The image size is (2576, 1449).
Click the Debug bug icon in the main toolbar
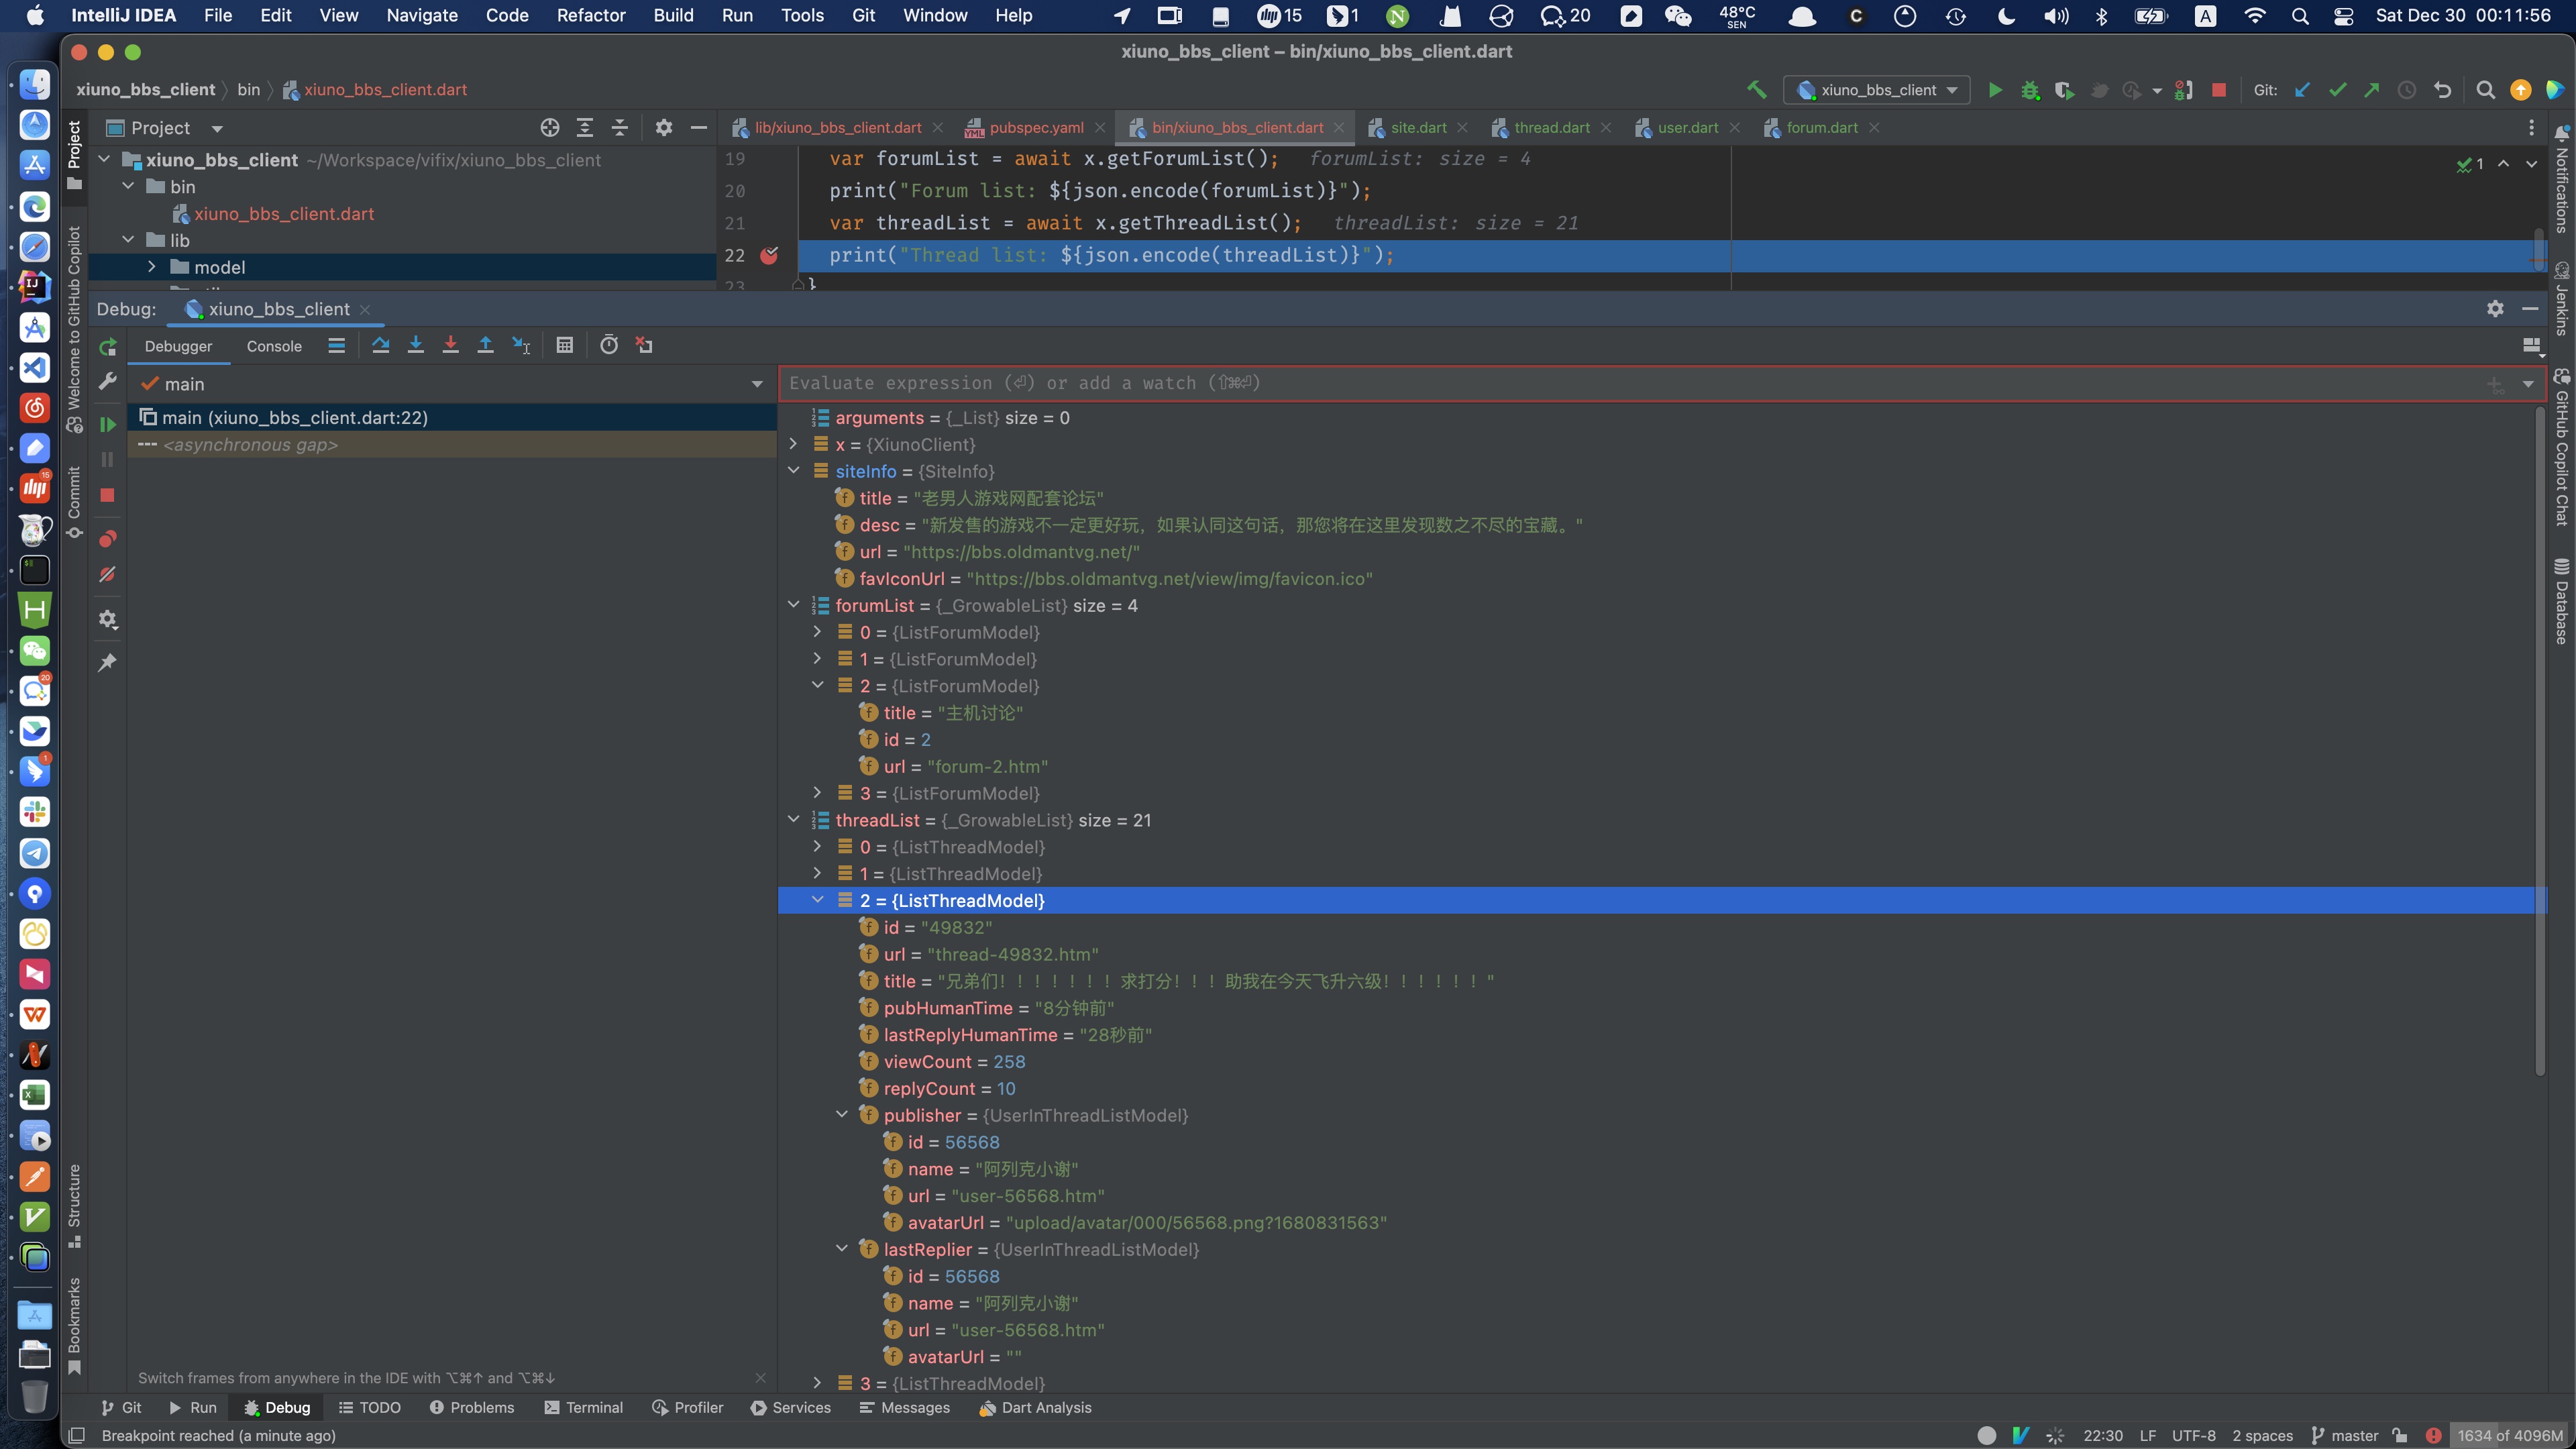2029,90
